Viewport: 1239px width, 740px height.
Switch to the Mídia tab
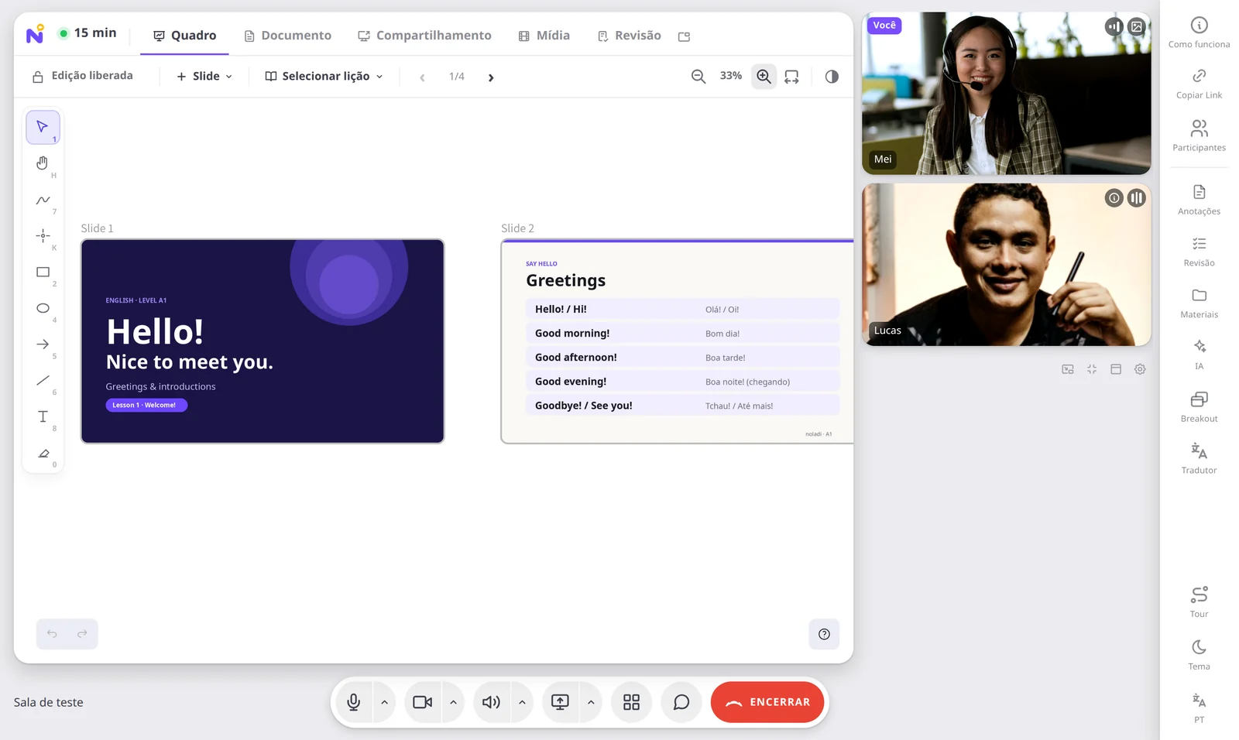click(544, 36)
